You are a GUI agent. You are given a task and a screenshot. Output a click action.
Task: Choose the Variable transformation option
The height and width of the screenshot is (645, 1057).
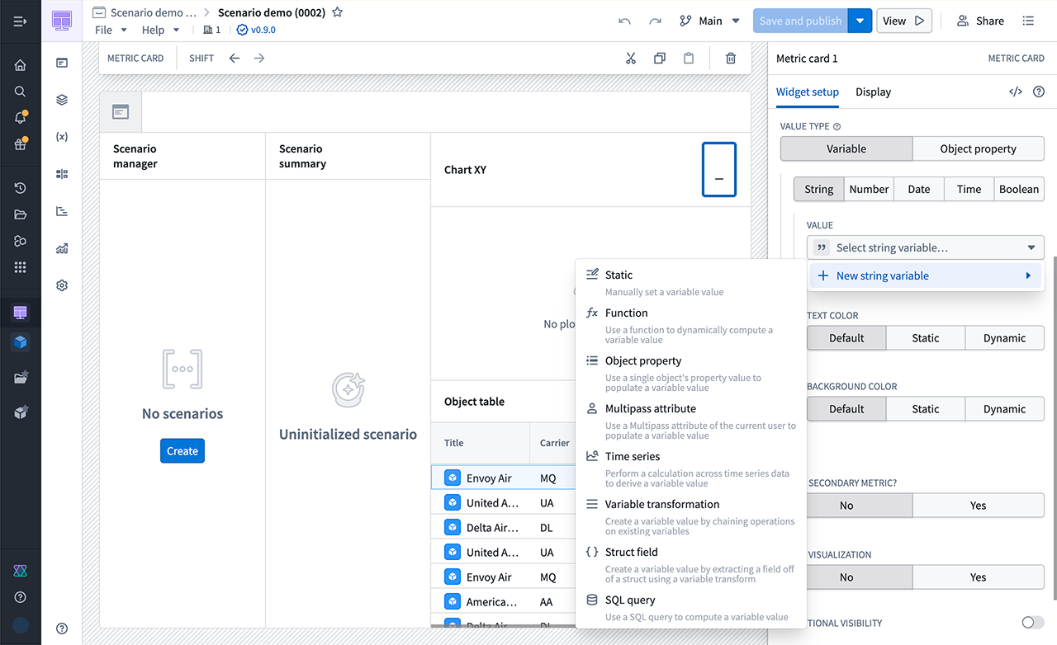click(690, 516)
